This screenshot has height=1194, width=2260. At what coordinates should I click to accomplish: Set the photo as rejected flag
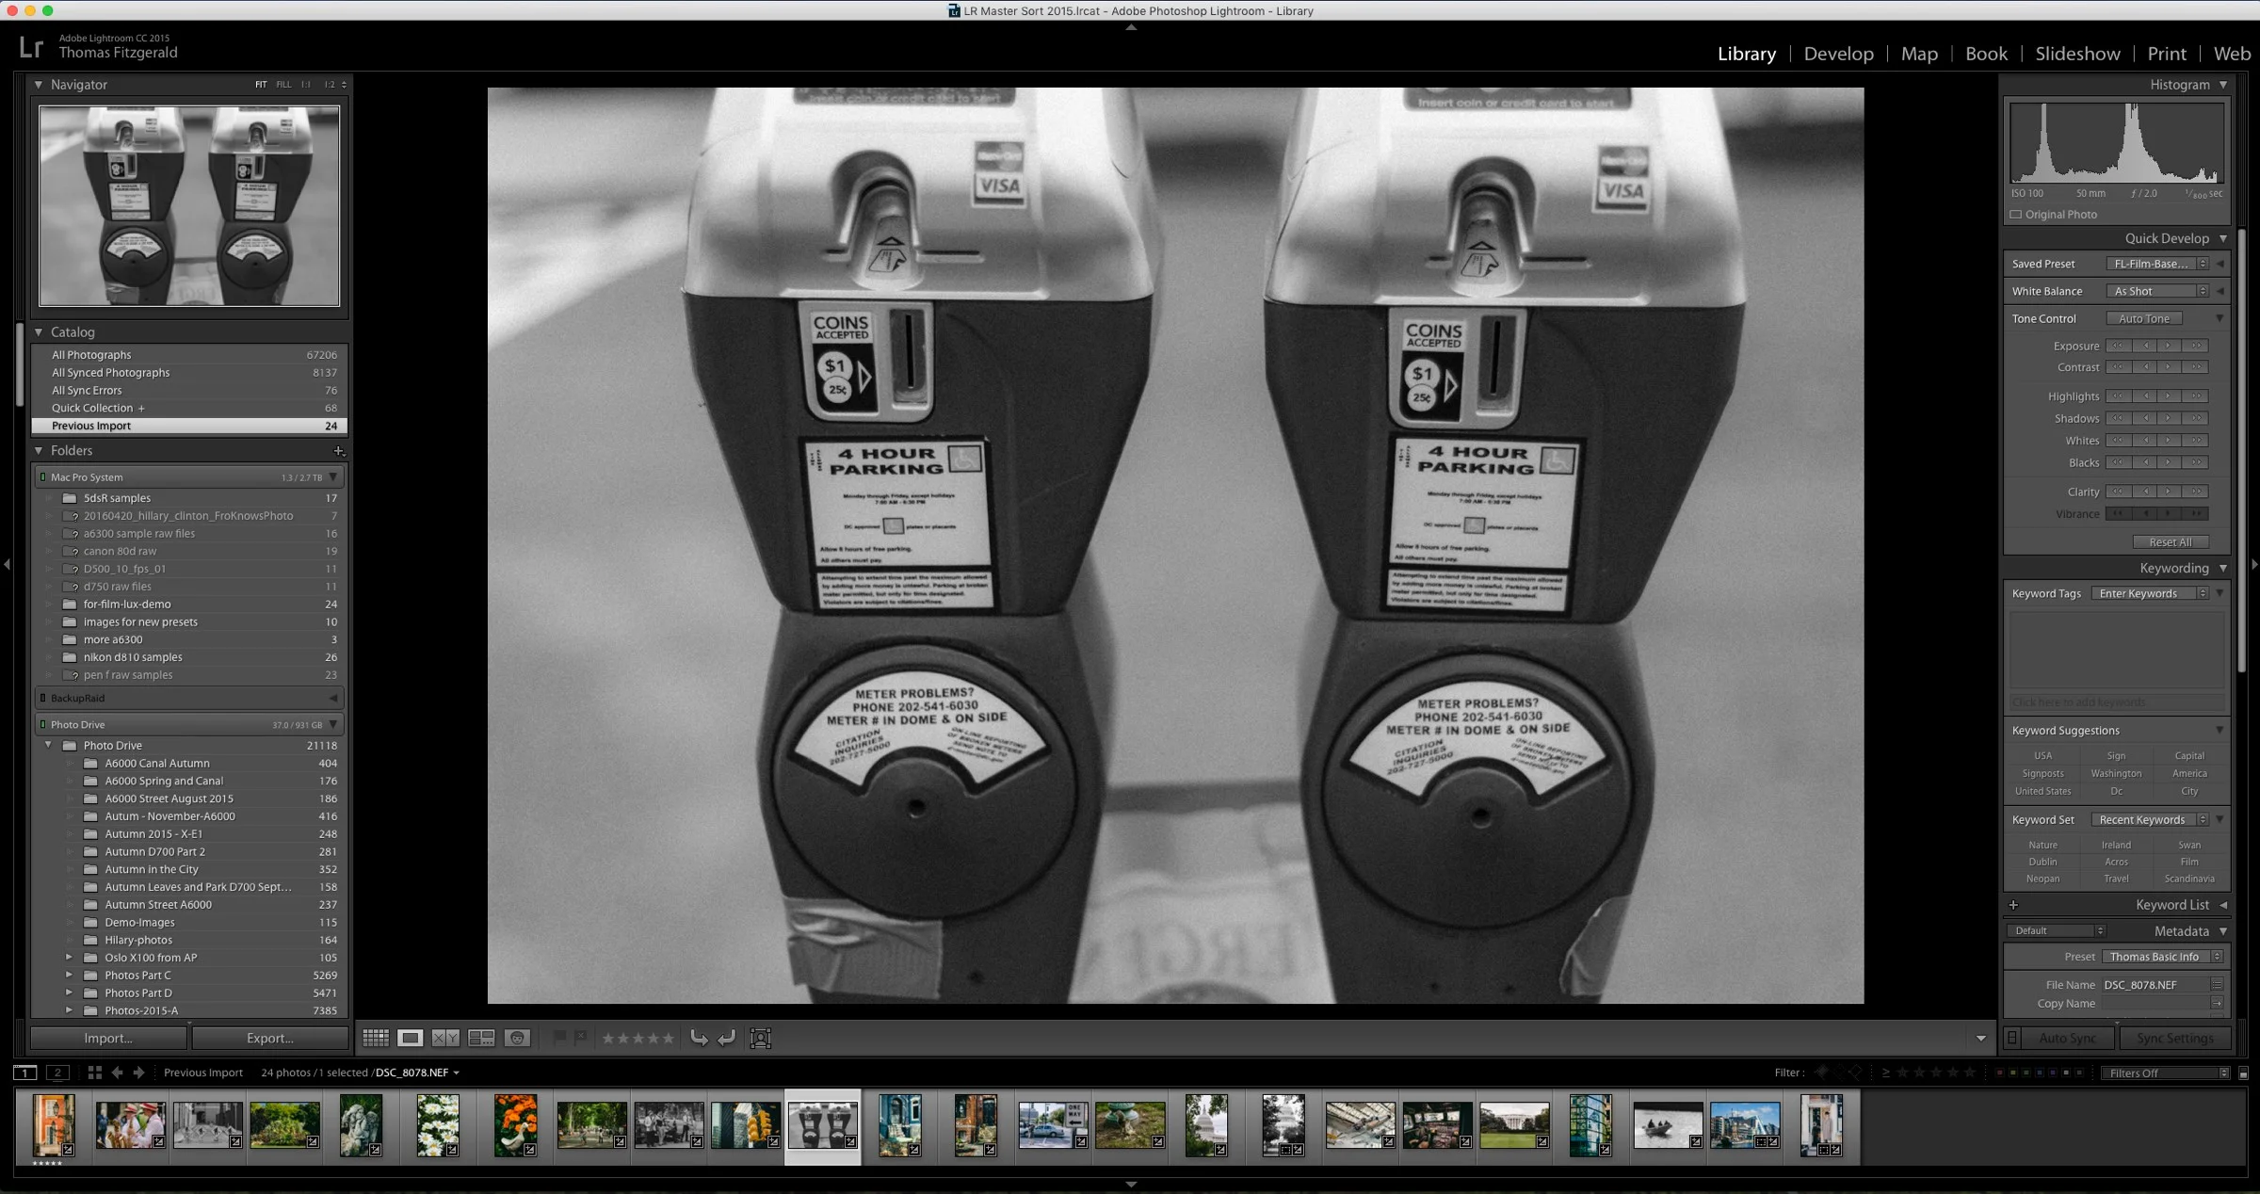[x=580, y=1038]
